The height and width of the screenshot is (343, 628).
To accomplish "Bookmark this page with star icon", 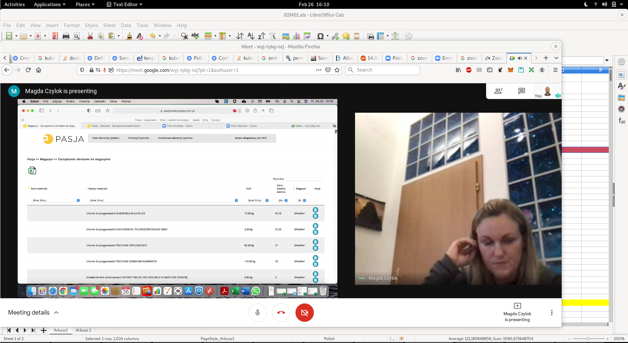I will (x=337, y=70).
